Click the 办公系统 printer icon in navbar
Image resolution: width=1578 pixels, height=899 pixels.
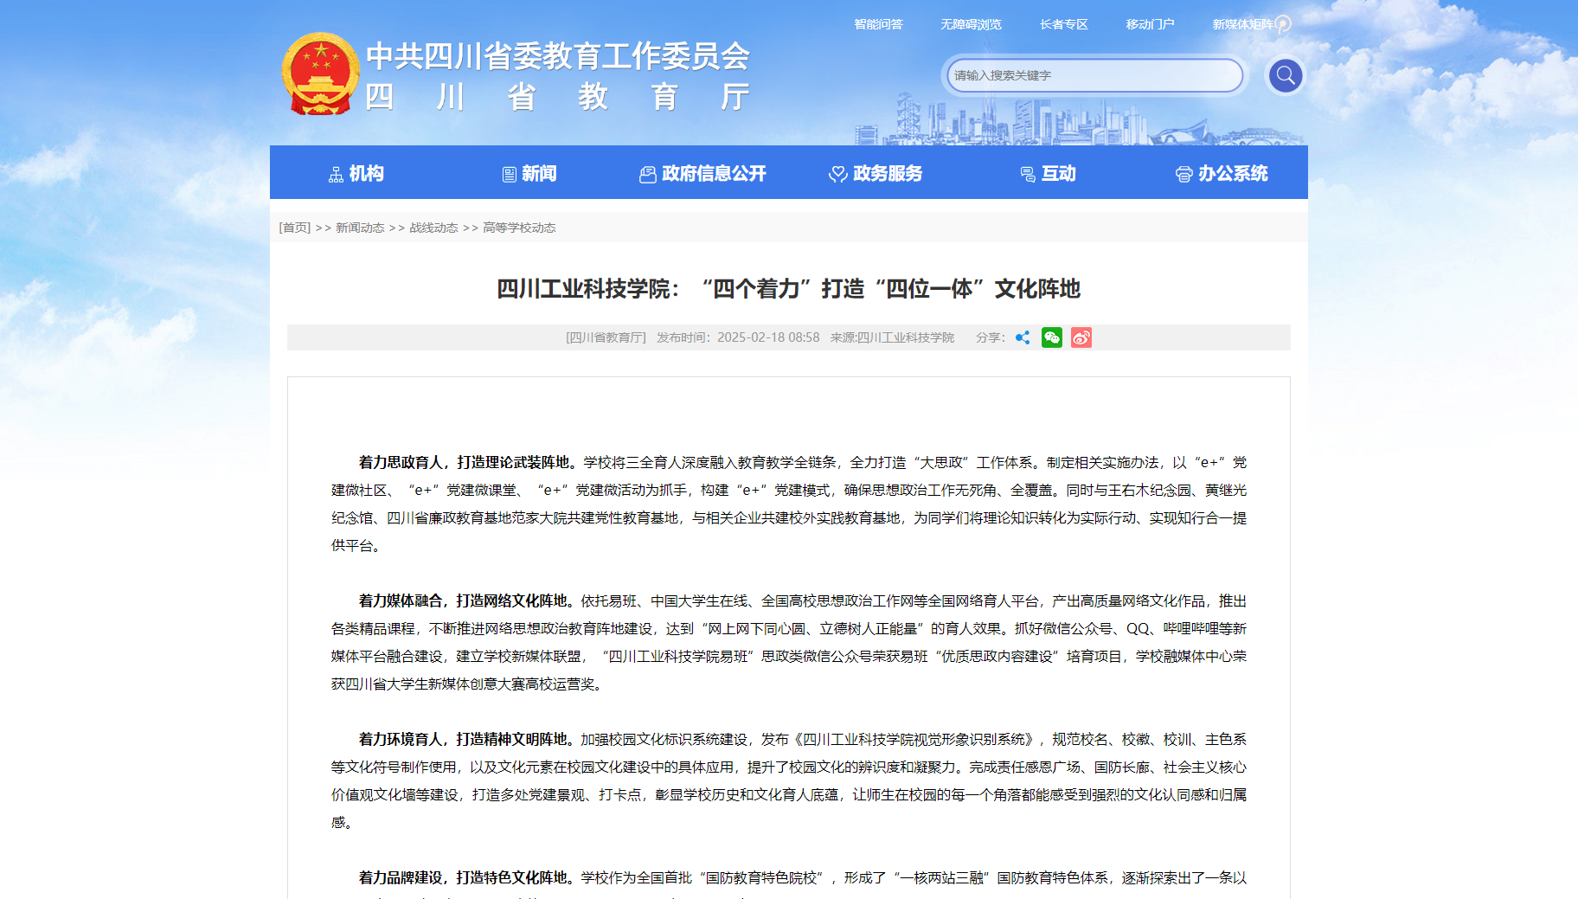[1183, 175]
